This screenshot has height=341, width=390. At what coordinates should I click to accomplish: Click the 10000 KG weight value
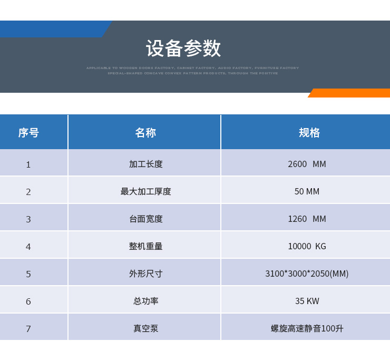click(307, 246)
